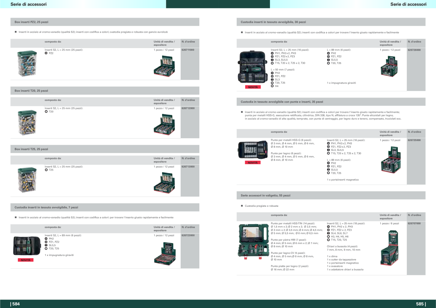
Task: Click '1 x impugnatura giraviti' in 7 pezzi set
Action: pyautogui.click(x=59, y=255)
